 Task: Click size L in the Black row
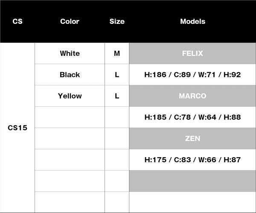(117, 75)
